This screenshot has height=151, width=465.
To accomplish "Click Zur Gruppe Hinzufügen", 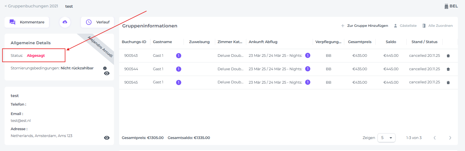I will point(365,26).
